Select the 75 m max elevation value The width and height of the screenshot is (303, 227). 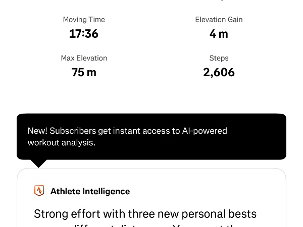click(84, 72)
